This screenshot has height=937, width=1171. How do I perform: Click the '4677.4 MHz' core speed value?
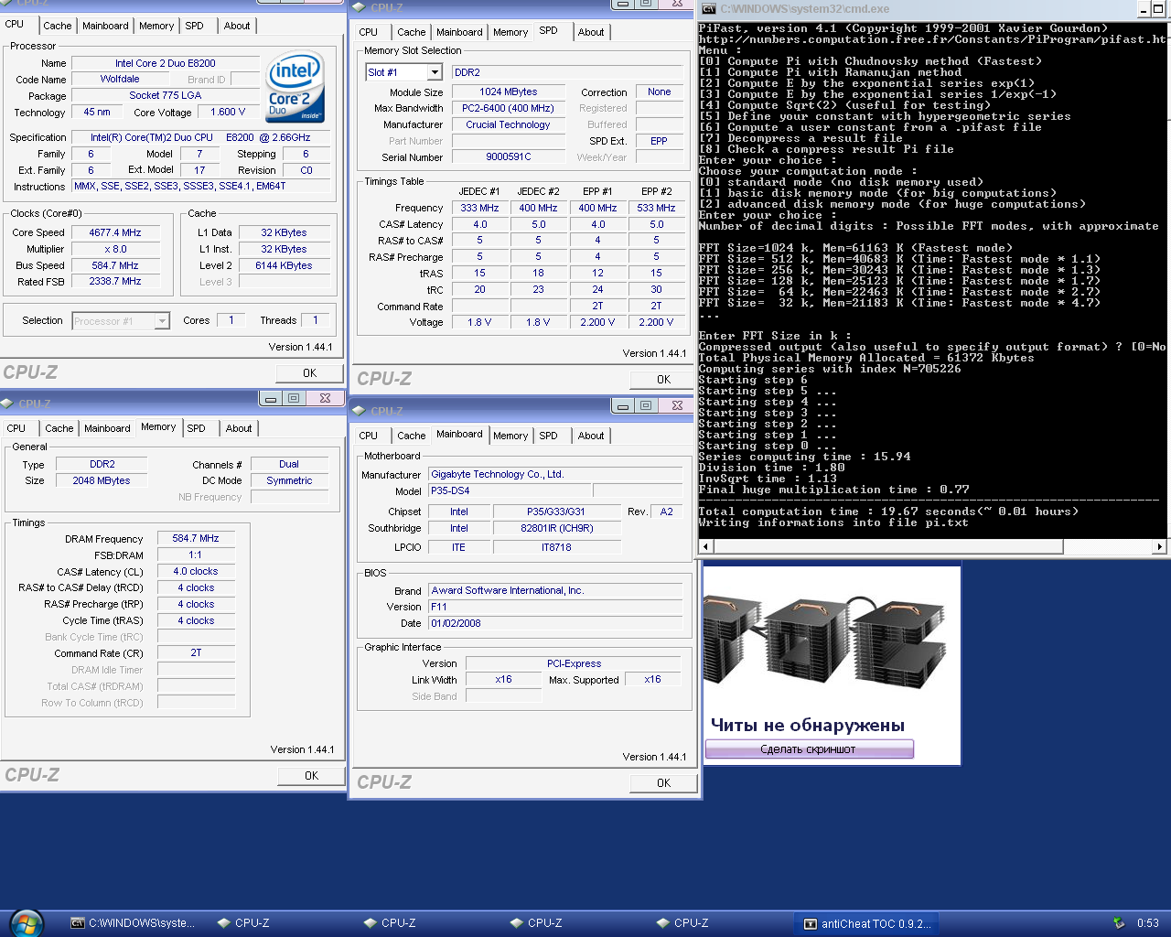tap(115, 233)
